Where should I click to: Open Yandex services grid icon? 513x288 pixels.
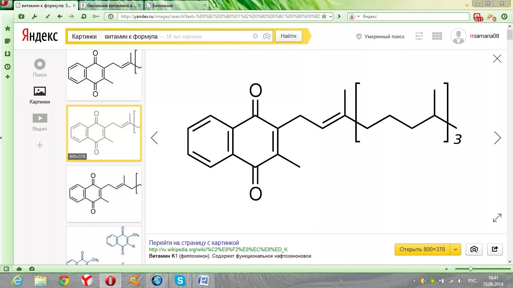pos(437,36)
